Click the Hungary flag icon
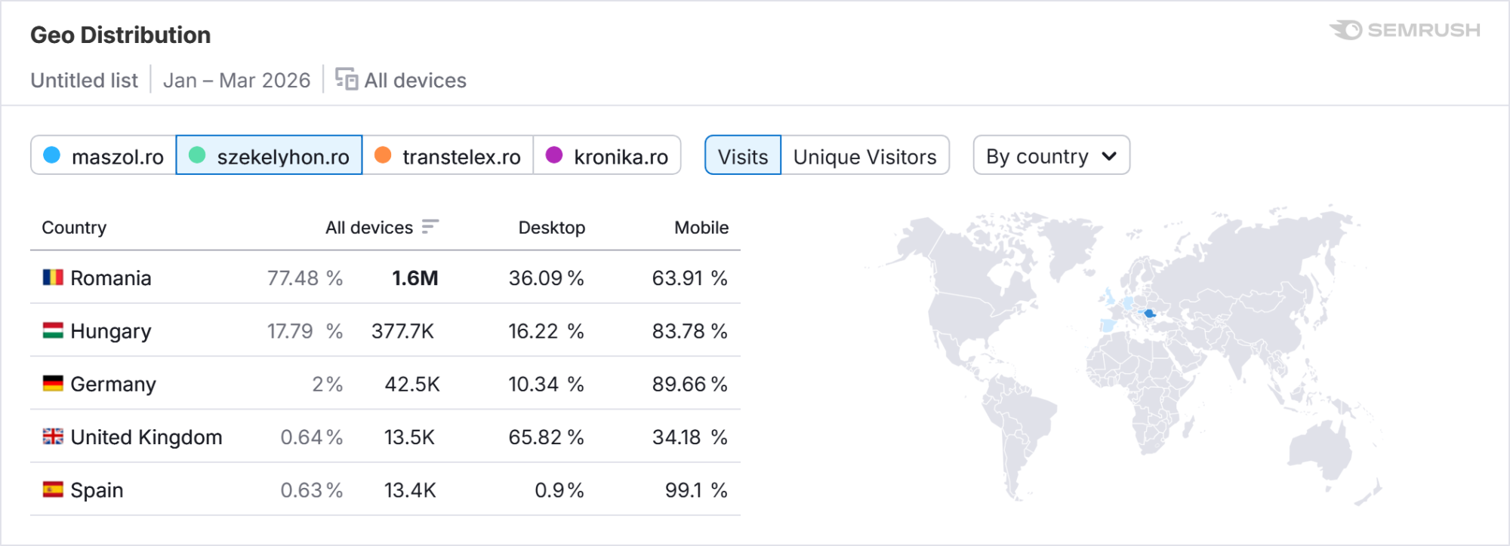The image size is (1510, 546). (x=53, y=330)
